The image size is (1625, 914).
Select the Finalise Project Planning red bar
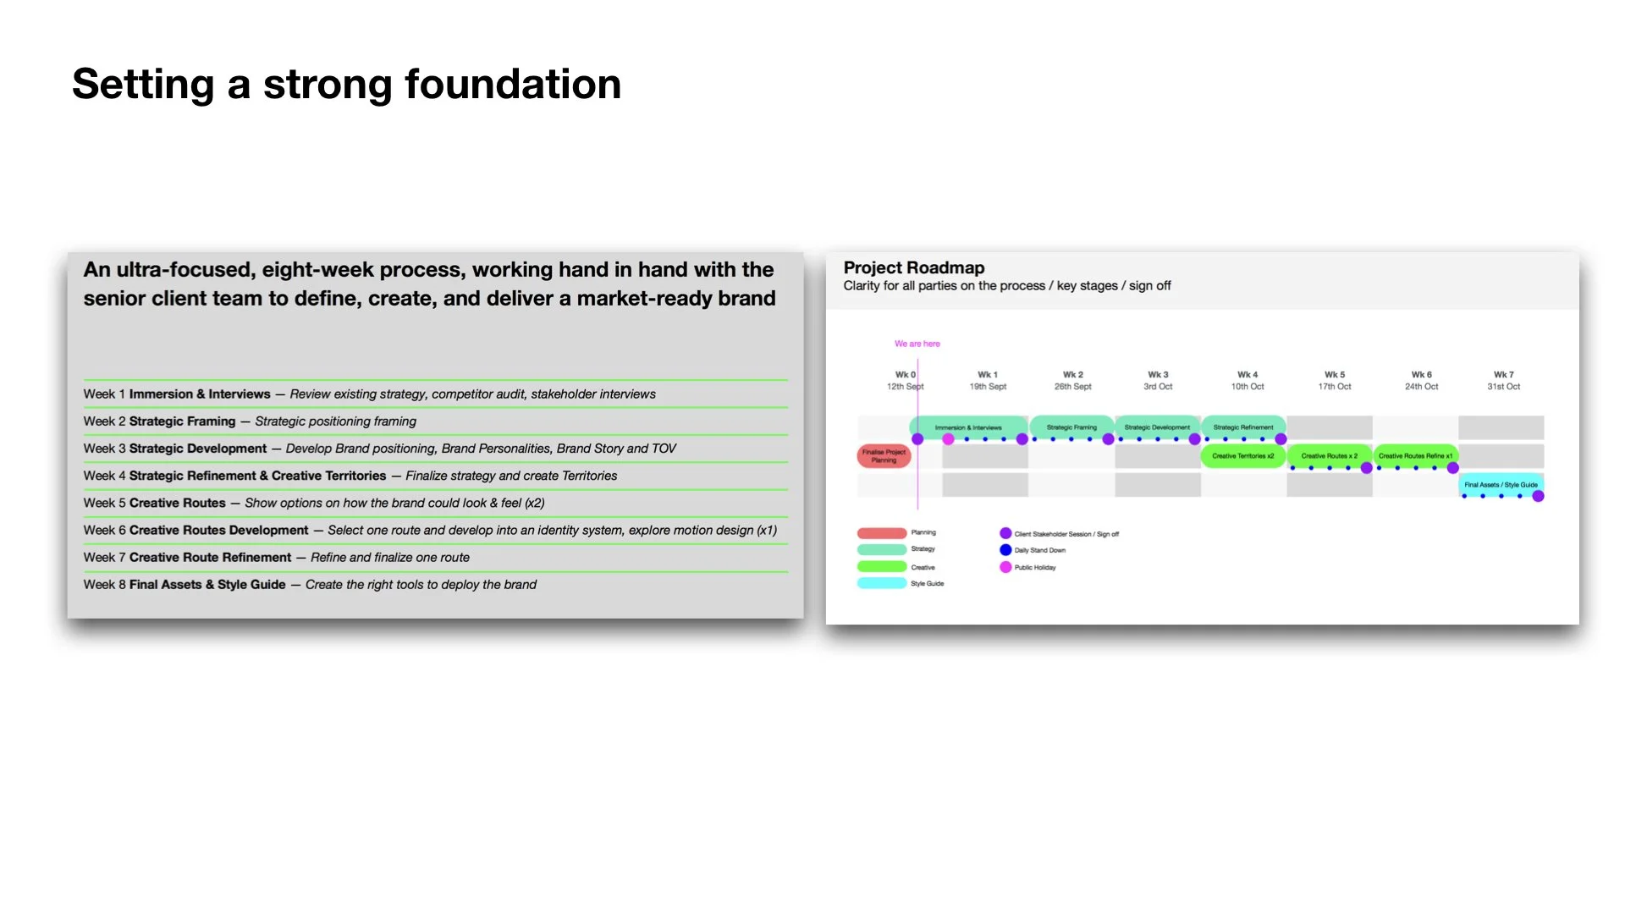pyautogui.click(x=883, y=456)
